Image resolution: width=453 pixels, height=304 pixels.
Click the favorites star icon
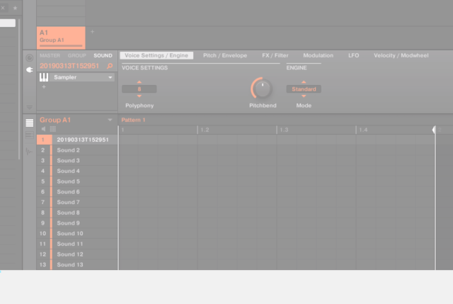pyautogui.click(x=15, y=8)
